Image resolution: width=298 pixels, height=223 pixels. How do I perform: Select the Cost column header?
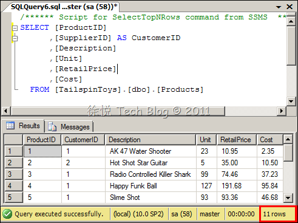pyautogui.click(x=270, y=140)
